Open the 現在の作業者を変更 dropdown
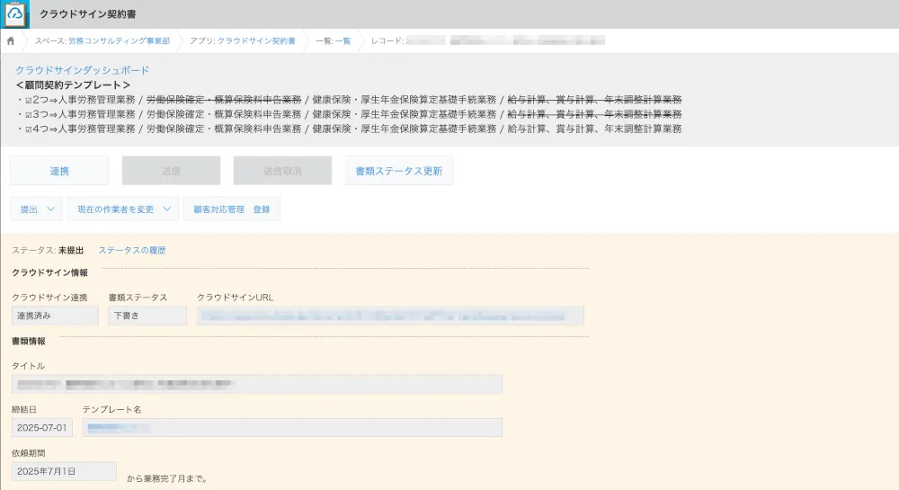The height and width of the screenshot is (490, 899). pyautogui.click(x=123, y=209)
